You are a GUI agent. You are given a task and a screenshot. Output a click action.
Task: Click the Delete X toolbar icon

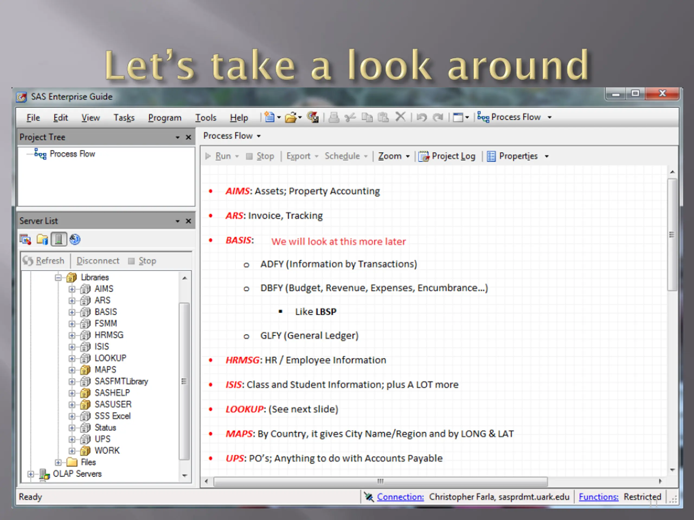400,117
